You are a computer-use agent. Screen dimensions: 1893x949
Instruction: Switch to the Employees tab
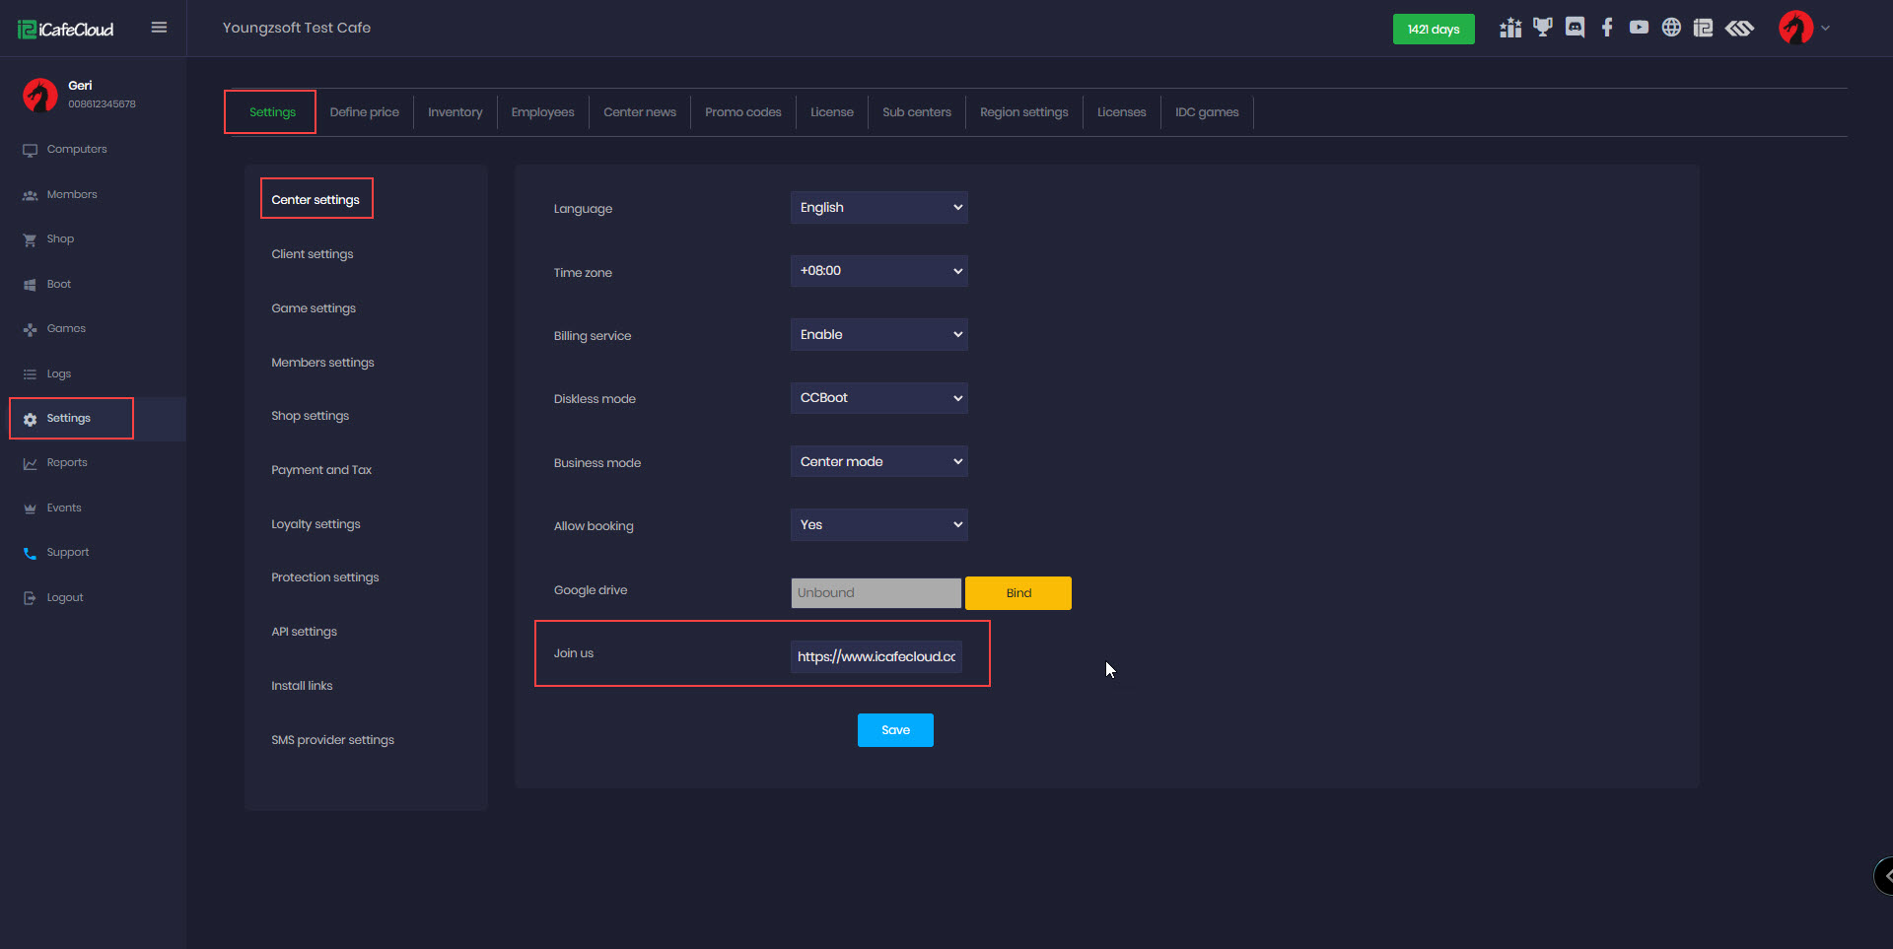542,112
